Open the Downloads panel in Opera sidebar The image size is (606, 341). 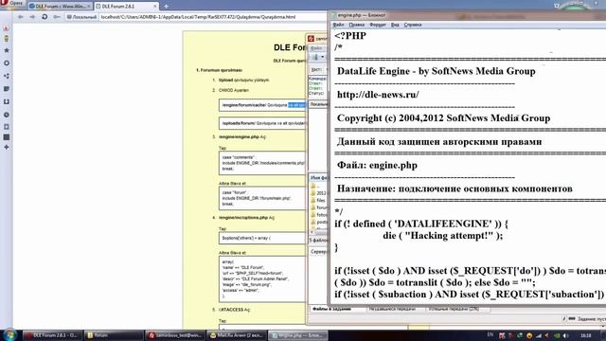tap(7, 101)
